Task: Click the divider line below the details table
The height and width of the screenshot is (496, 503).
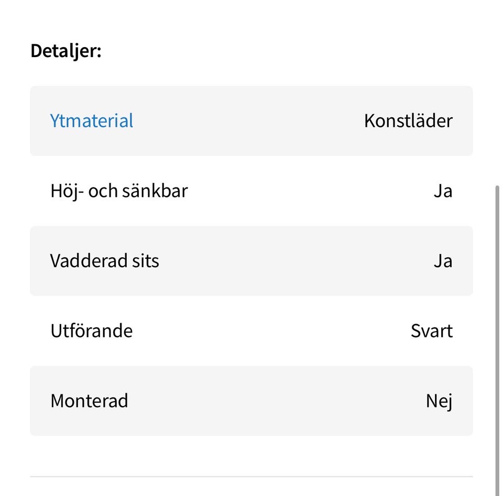Action: tap(251, 477)
